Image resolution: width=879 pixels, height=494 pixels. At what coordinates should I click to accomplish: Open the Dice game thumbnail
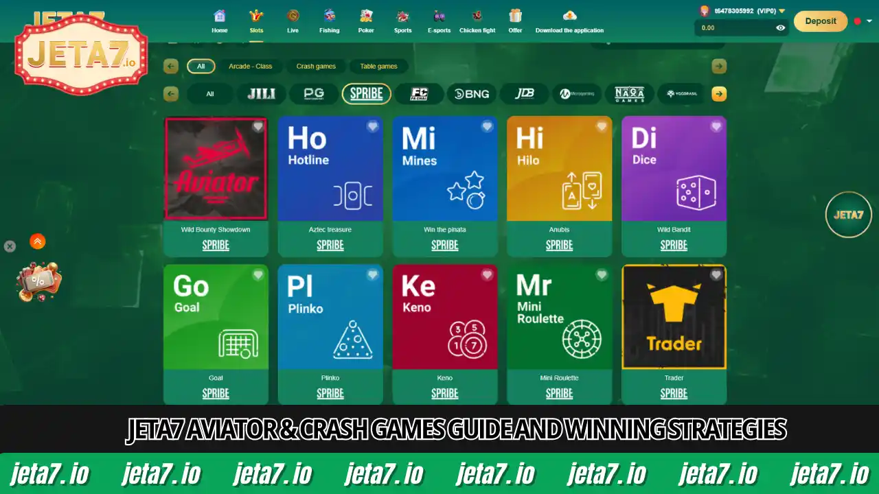pos(674,169)
